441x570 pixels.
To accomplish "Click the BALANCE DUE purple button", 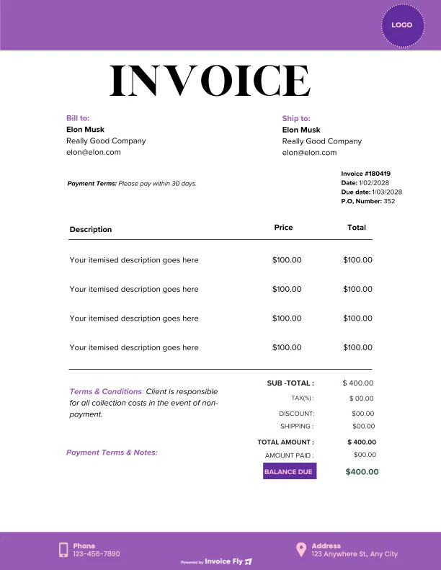I will 289,472.
